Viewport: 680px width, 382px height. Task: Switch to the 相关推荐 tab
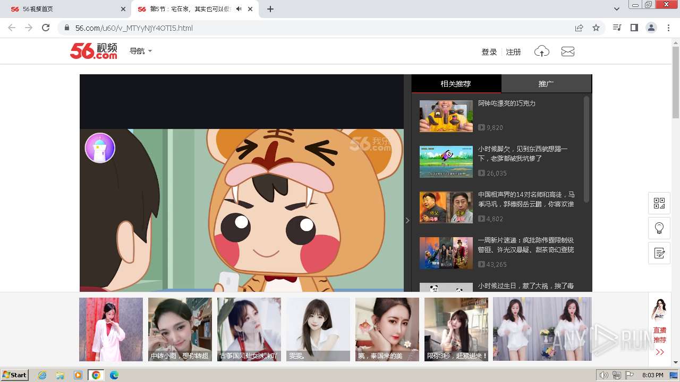[x=456, y=84]
